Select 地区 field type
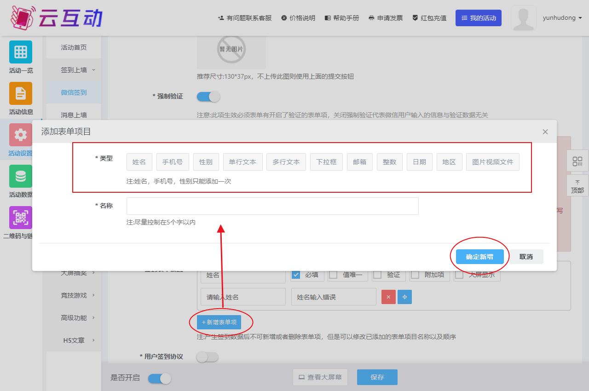This screenshot has height=391, width=589. (449, 162)
